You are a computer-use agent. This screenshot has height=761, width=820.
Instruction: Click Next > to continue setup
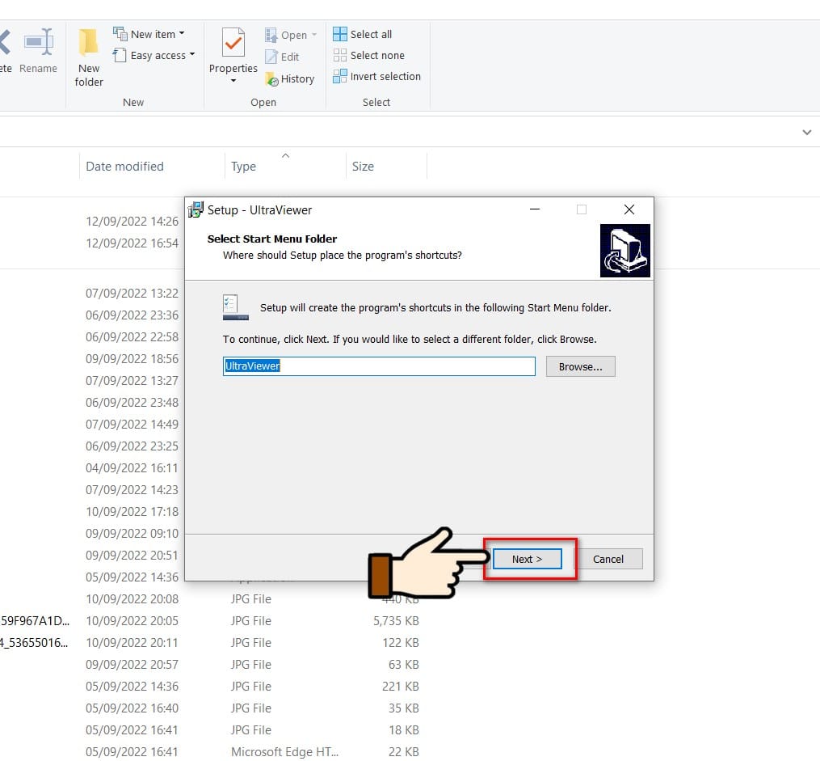click(527, 559)
